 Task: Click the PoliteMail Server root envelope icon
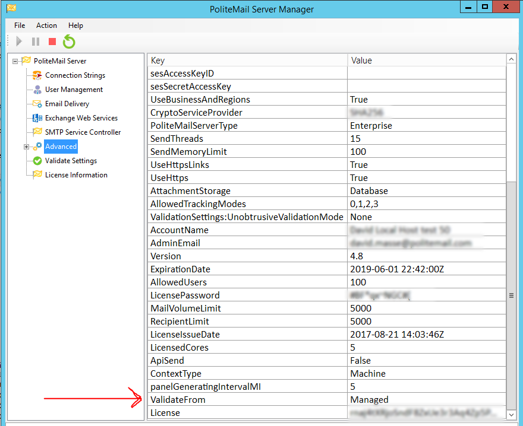[26, 61]
